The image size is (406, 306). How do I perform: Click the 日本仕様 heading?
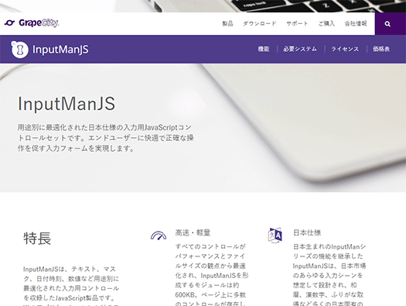coord(307,232)
